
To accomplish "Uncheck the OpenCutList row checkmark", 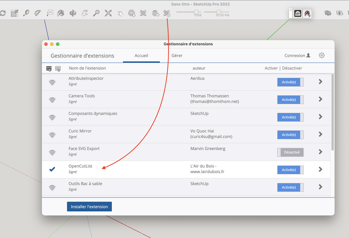I will [52, 169].
